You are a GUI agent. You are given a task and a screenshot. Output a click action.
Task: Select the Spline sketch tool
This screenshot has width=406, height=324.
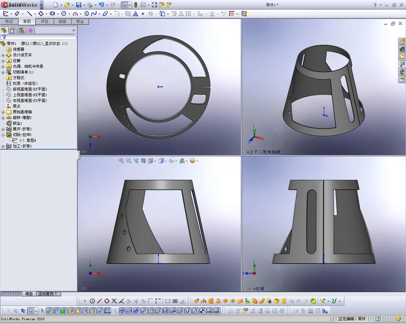94,14
